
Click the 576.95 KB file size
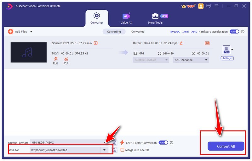pyautogui.click(x=82, y=53)
